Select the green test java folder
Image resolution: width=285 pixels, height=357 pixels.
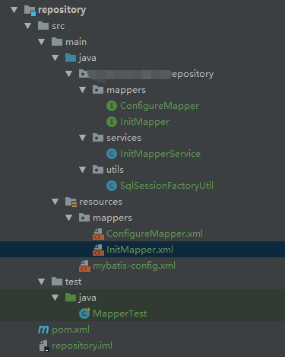[87, 298]
